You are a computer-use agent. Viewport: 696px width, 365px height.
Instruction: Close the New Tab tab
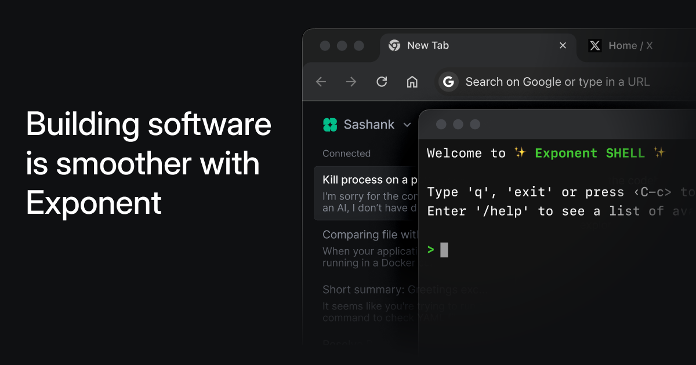tap(563, 45)
